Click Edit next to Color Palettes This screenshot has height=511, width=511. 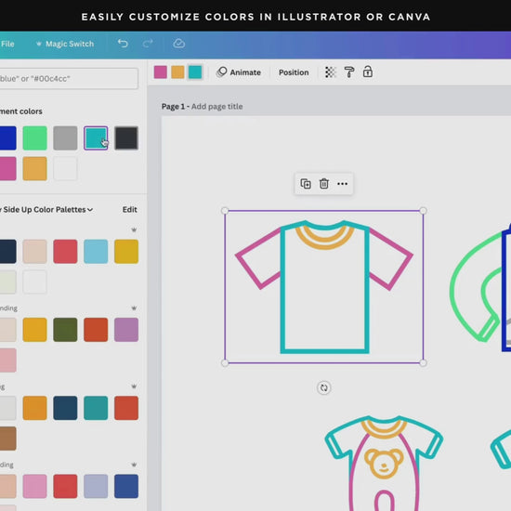click(130, 210)
